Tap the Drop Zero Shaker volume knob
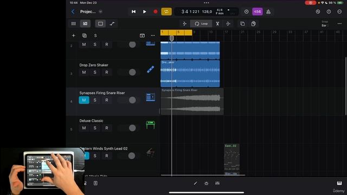 (132, 72)
